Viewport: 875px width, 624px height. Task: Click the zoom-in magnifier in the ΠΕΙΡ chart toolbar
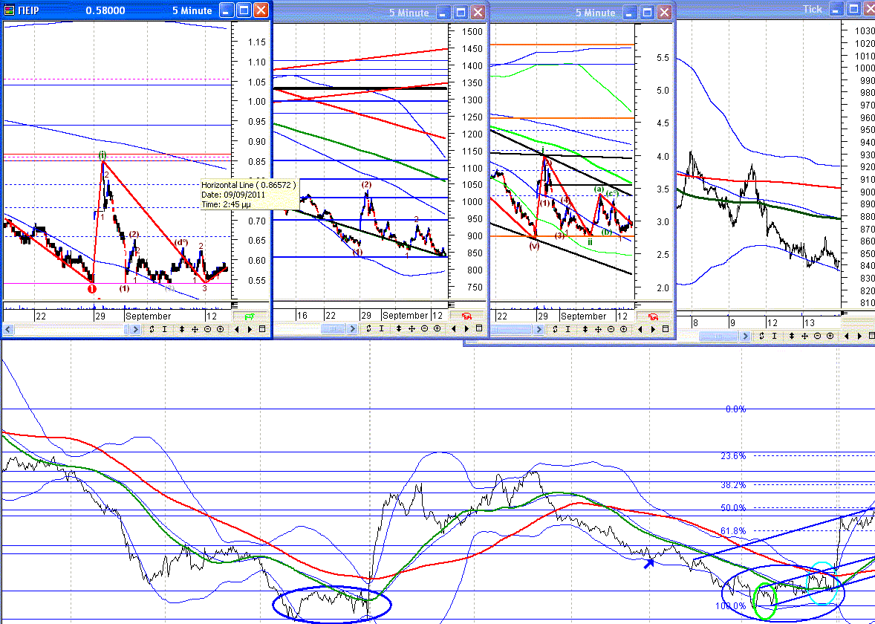221,329
